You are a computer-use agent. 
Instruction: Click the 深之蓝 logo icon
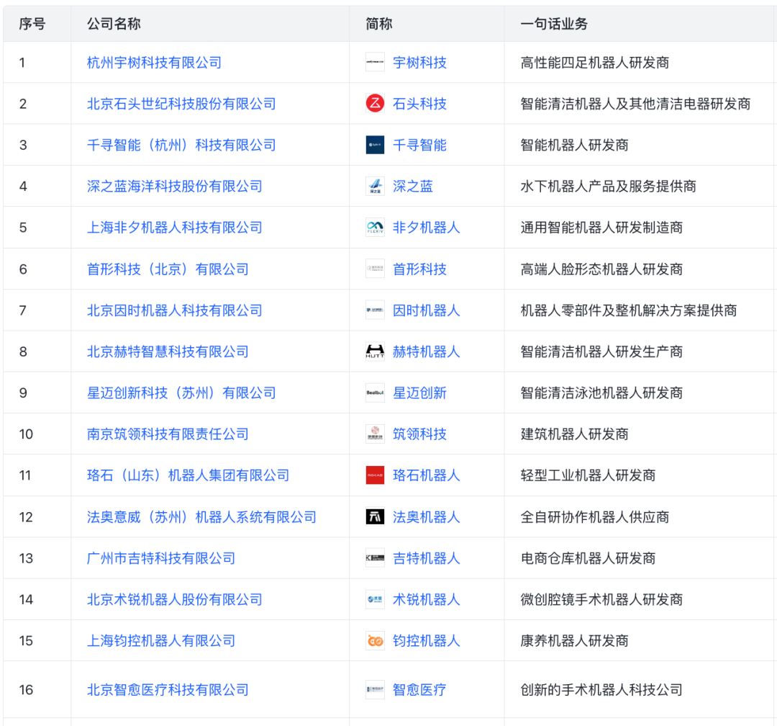point(375,186)
